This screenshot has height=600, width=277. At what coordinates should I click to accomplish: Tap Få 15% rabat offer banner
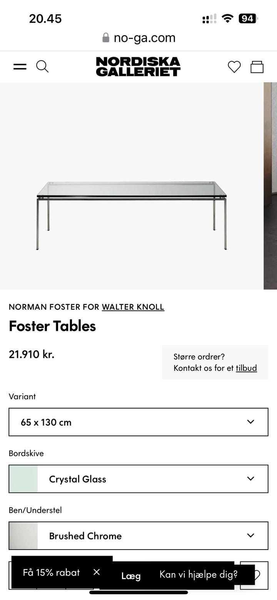[51, 572]
